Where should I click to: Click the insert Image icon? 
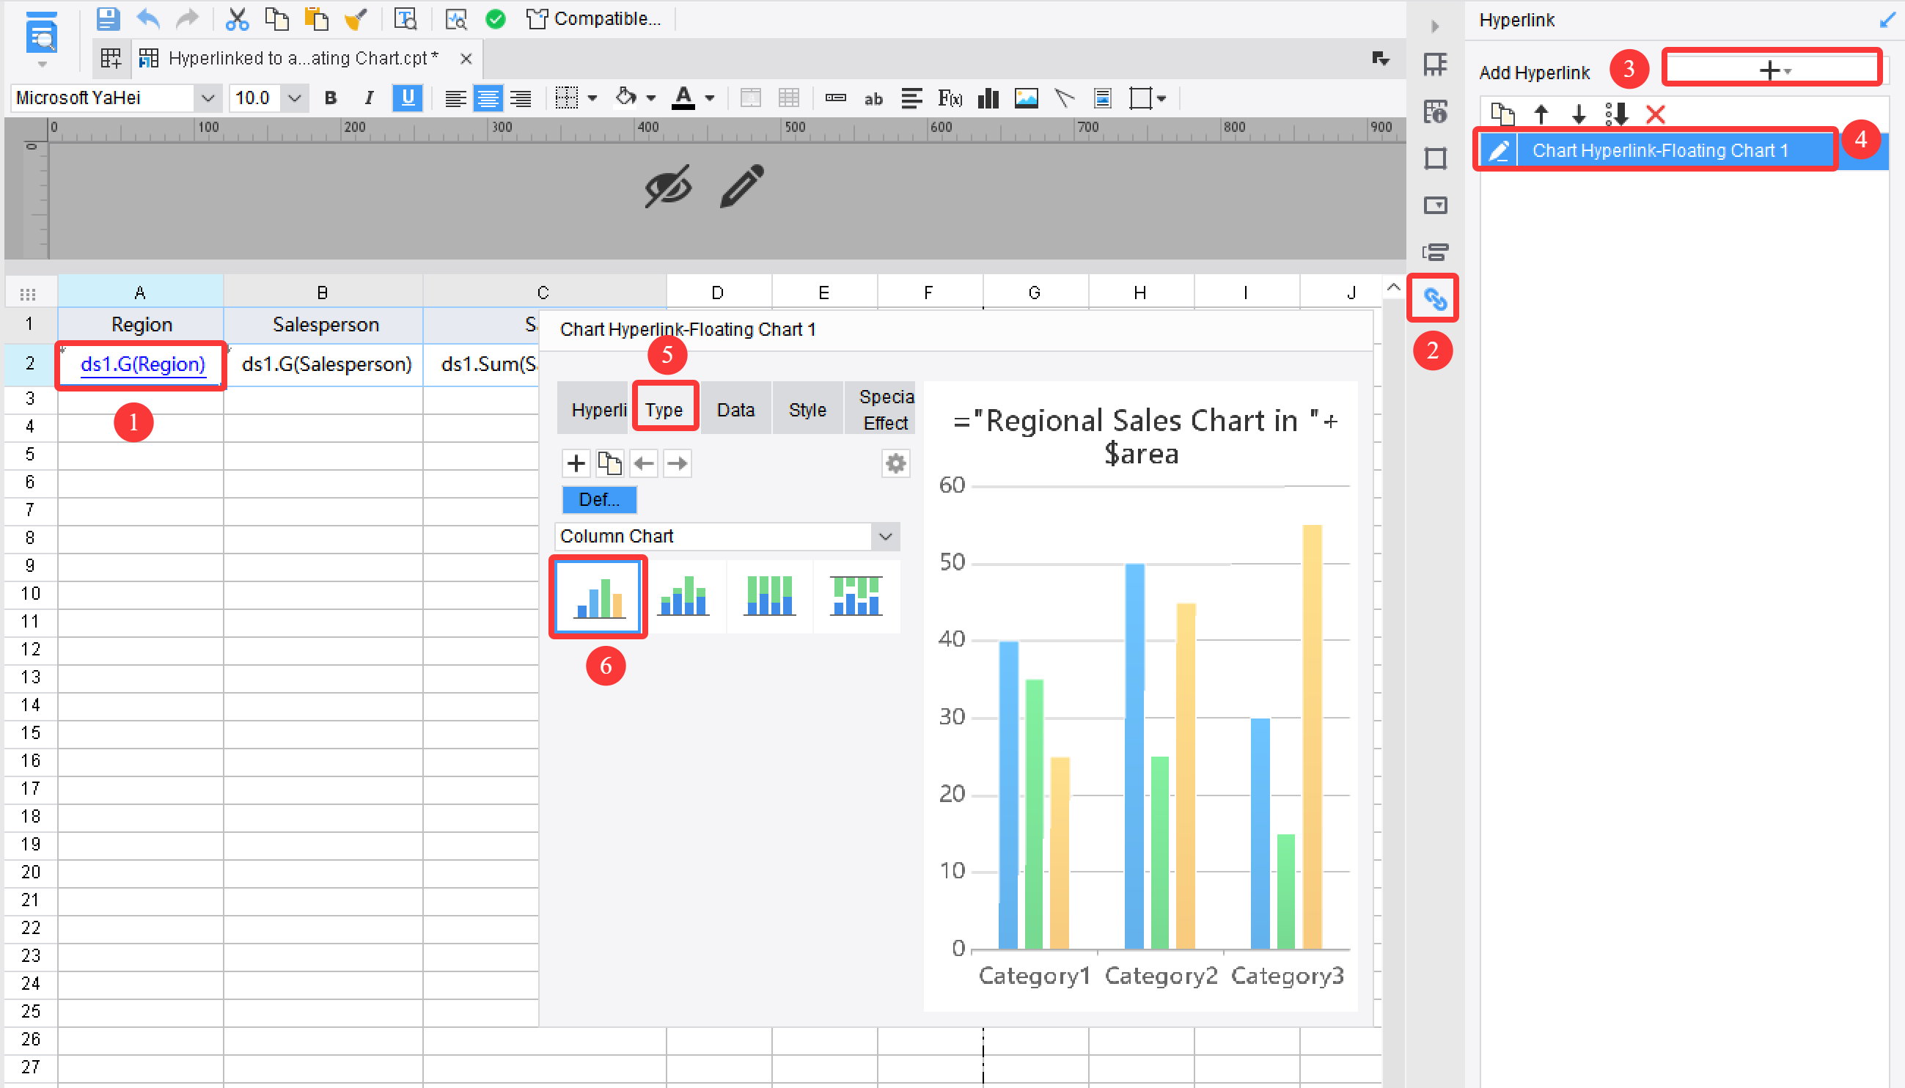pos(1026,98)
